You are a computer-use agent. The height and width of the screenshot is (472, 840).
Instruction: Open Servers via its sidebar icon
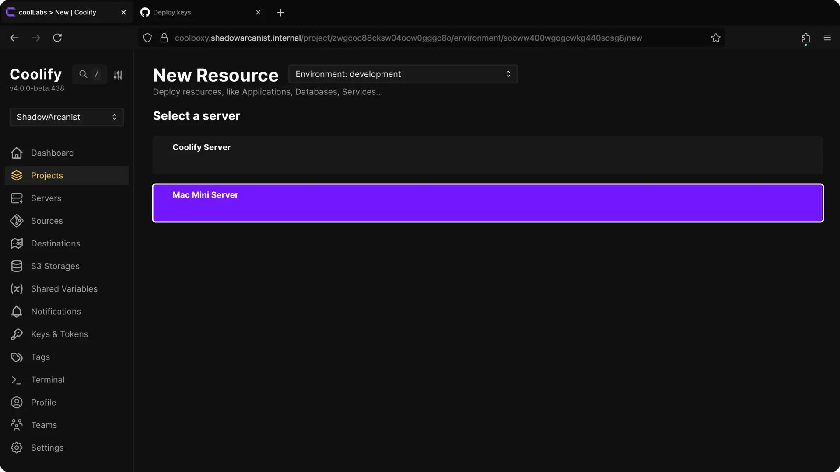[17, 198]
